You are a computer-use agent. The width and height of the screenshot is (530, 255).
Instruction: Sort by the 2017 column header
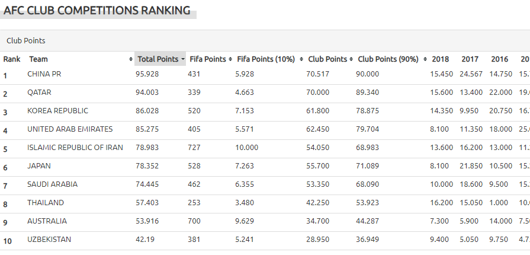470,59
